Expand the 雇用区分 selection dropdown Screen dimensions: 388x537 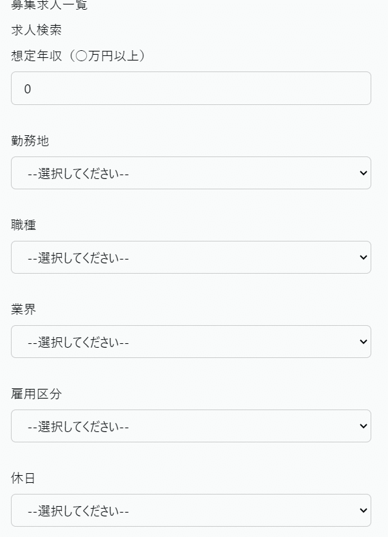click(x=190, y=426)
